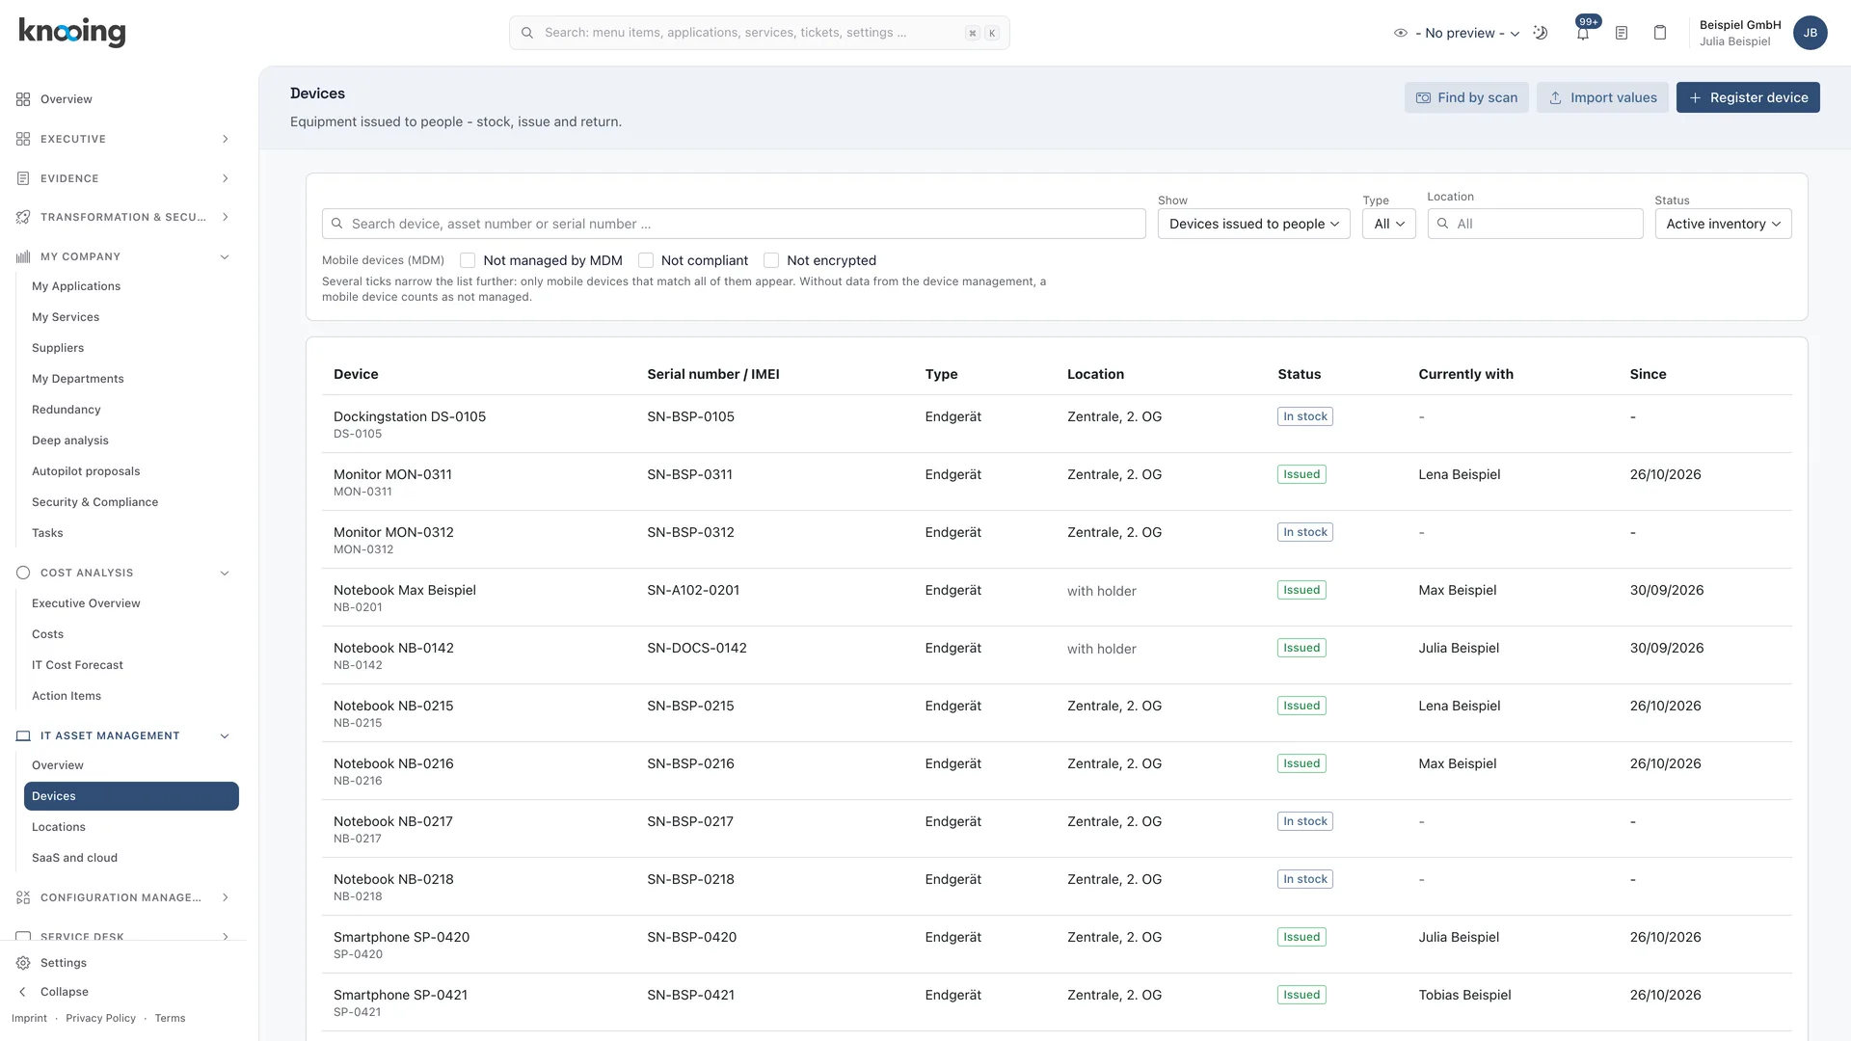Open IT Cost Forecast menu item
Image resolution: width=1851 pixels, height=1041 pixels.
77,665
